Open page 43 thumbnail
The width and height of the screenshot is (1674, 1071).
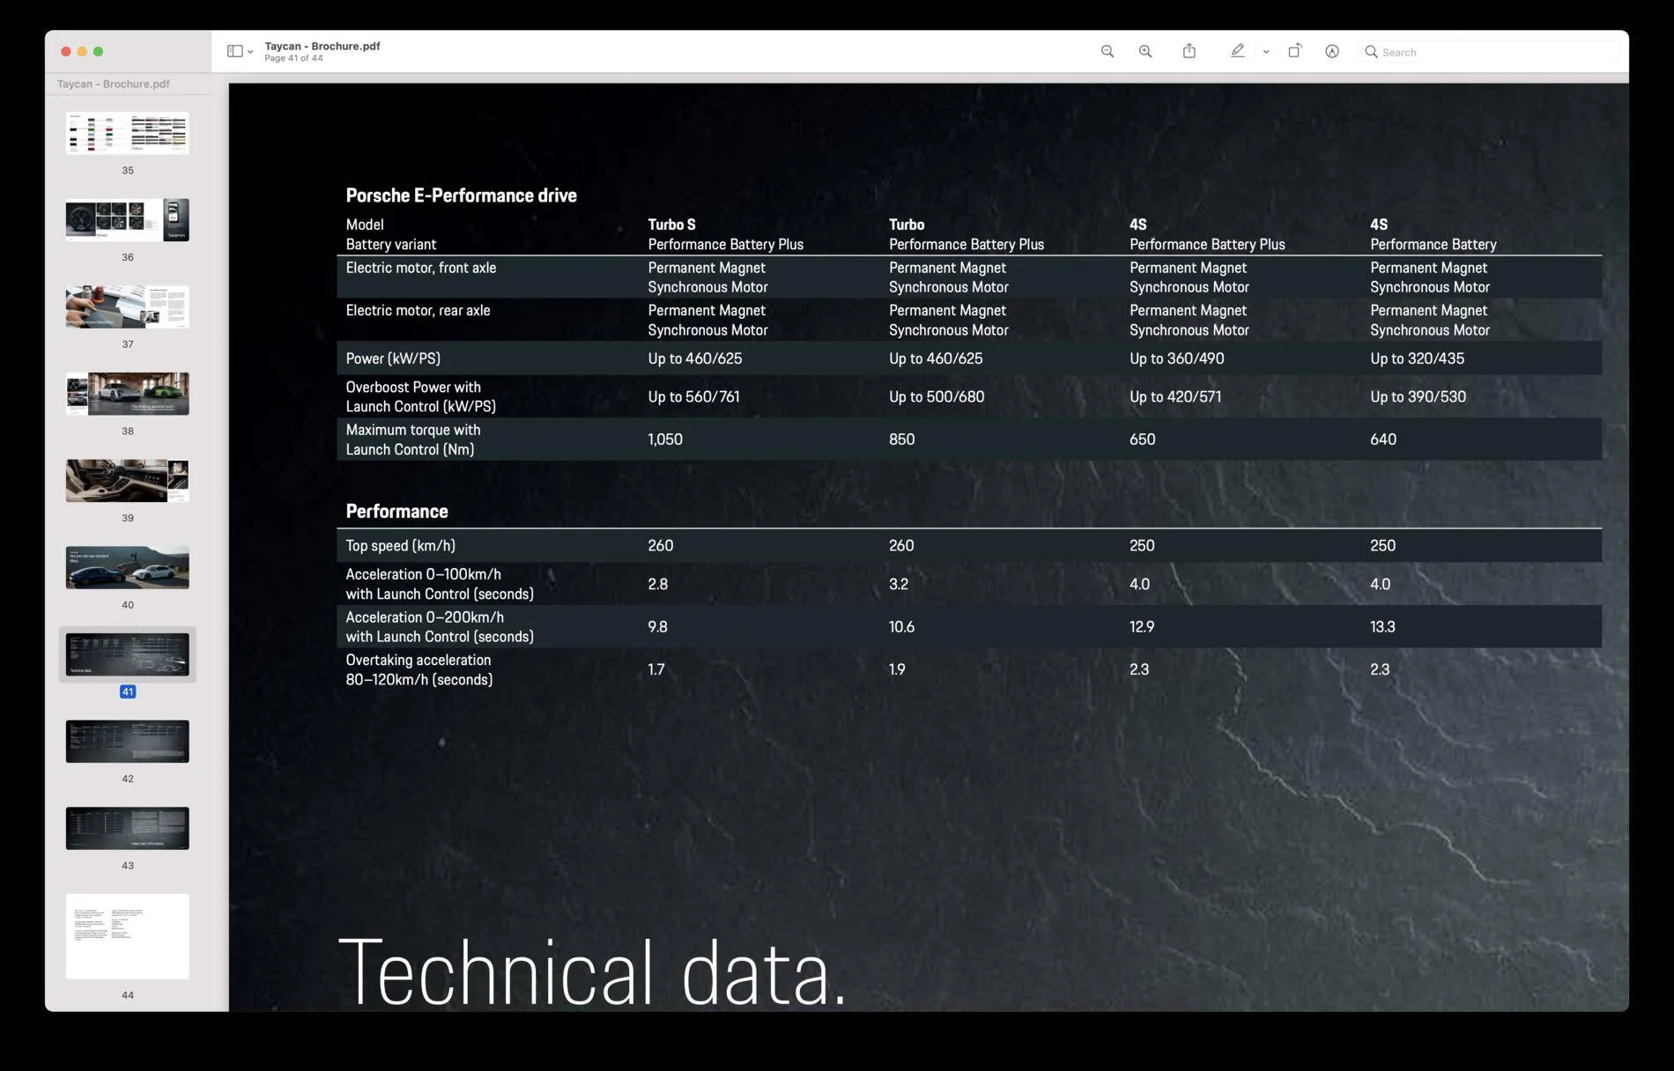pyautogui.click(x=128, y=828)
